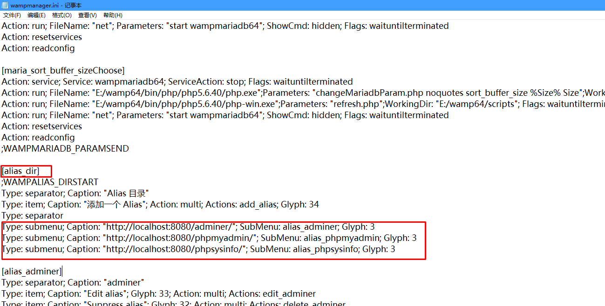Click the wampmanager.ini window title text
Screen dimensions: 605x306
(46, 5)
